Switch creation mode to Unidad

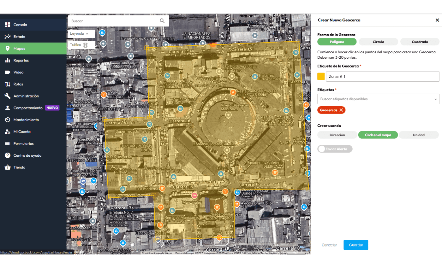(x=419, y=135)
